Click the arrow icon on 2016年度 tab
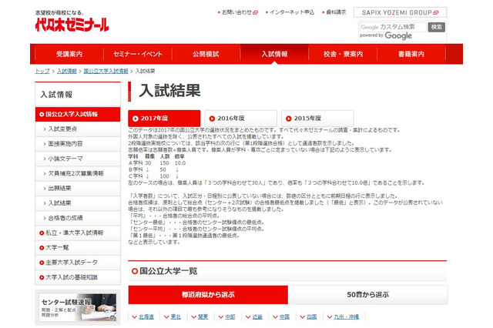This screenshot has height=328, width=493. point(212,119)
